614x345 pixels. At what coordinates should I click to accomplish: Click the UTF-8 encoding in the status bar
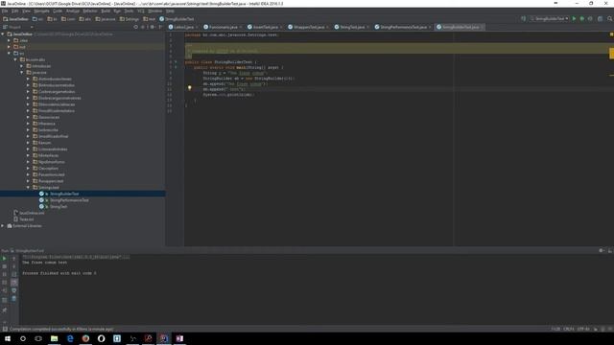582,329
